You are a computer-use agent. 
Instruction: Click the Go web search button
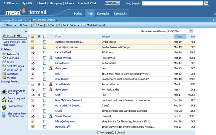tap(206, 3)
